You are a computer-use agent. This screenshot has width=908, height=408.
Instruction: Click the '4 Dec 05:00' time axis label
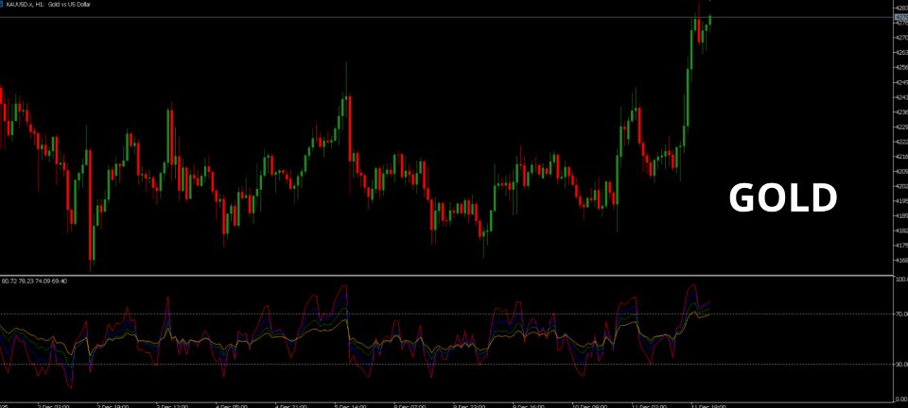click(231, 406)
